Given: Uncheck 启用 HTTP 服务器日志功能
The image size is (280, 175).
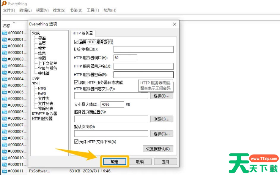Looking at the screenshot, I should point(76,82).
